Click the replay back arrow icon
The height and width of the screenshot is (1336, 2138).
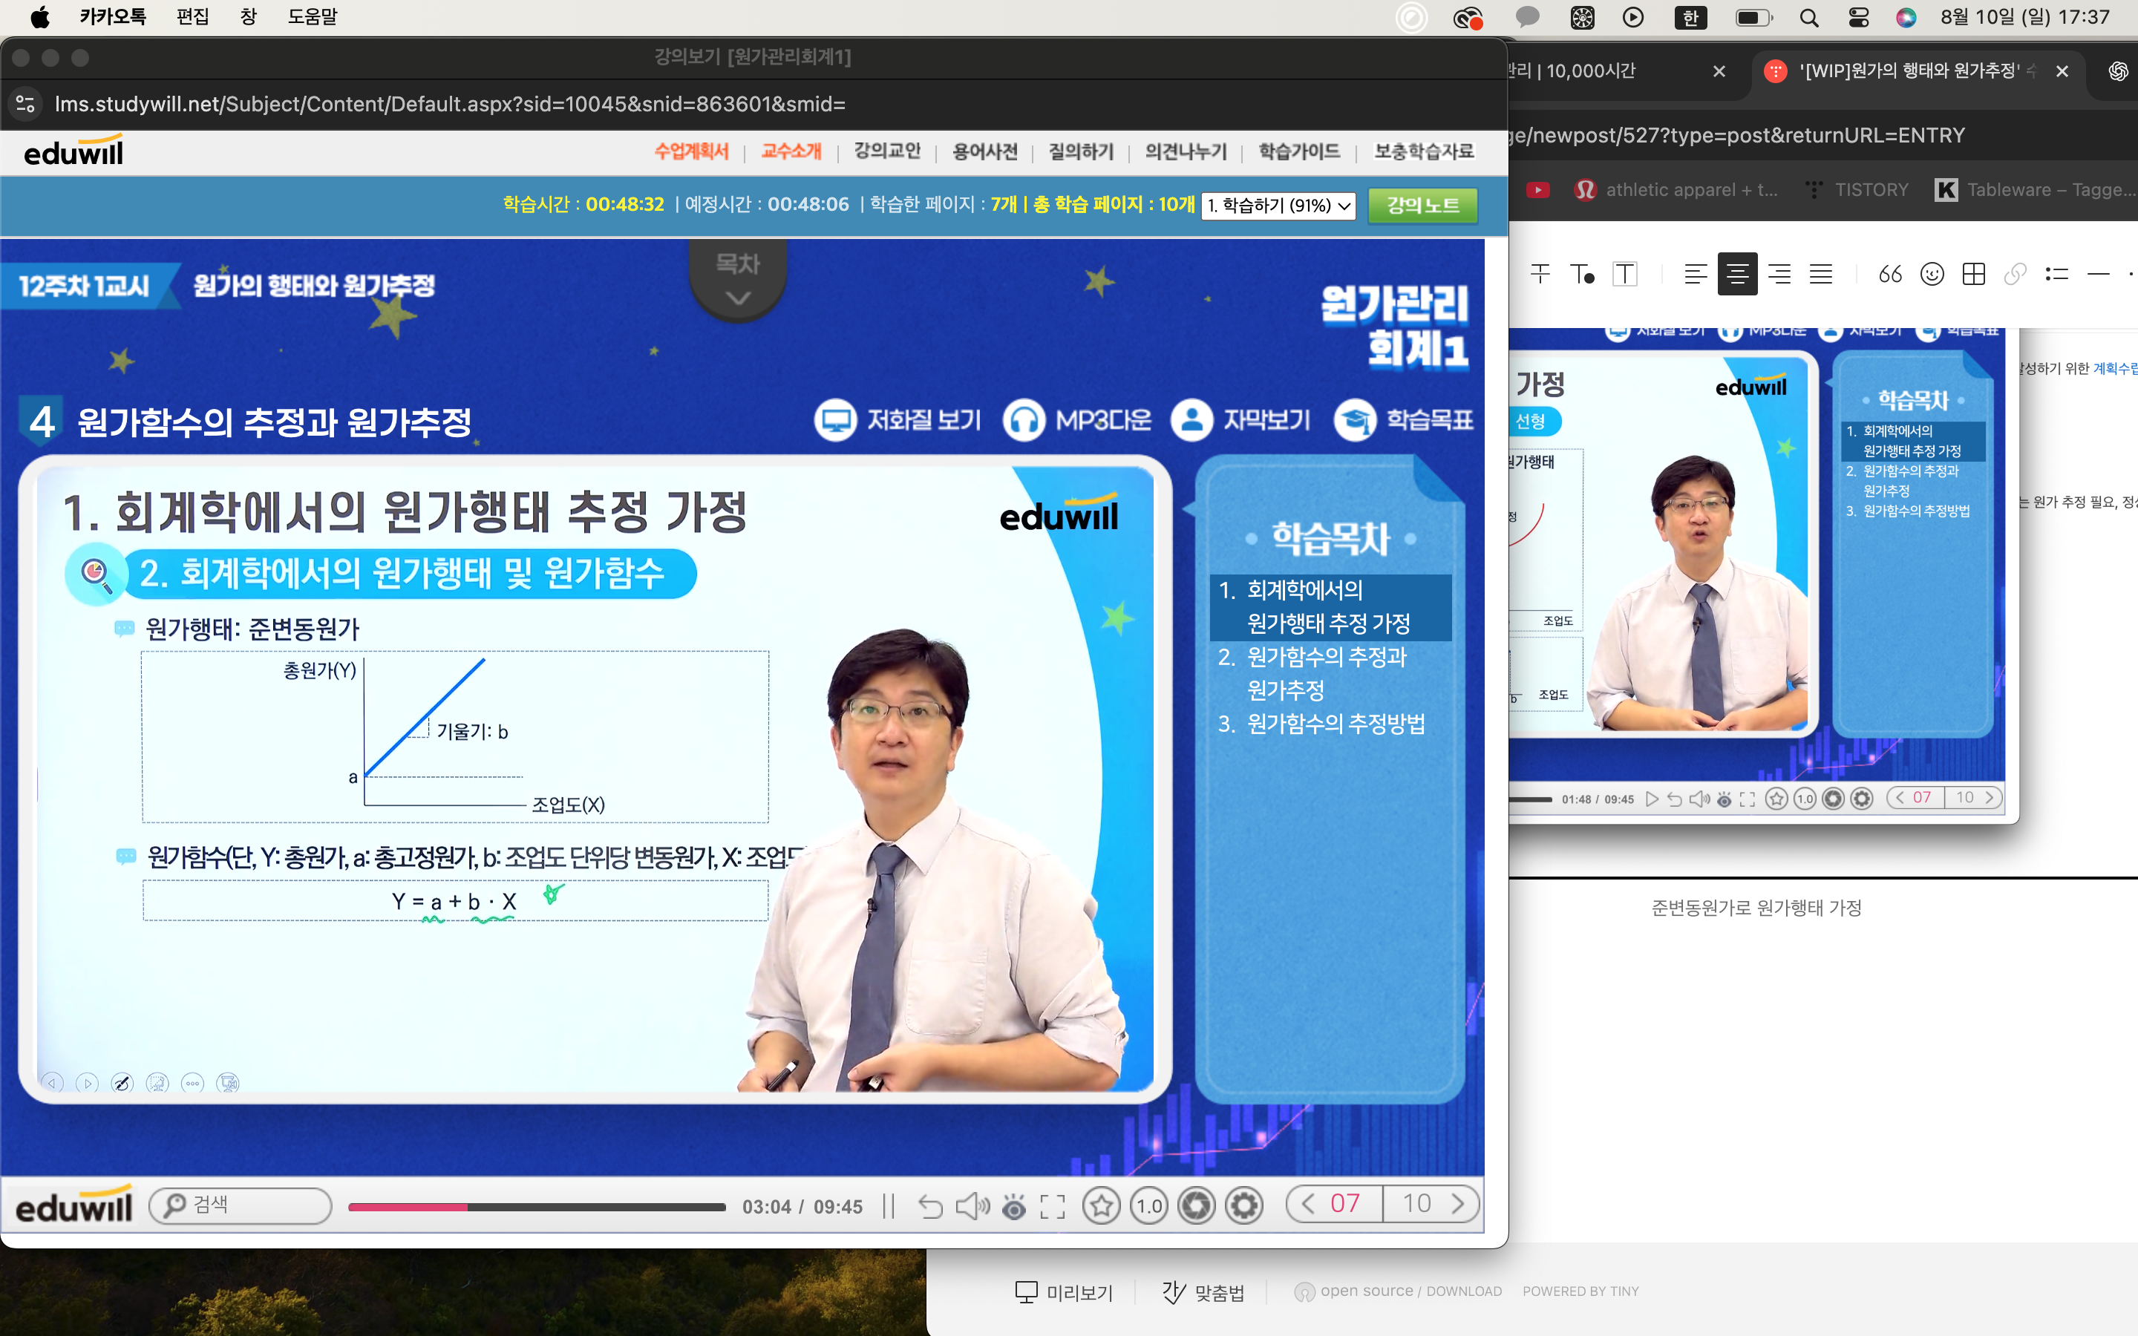(x=929, y=1206)
